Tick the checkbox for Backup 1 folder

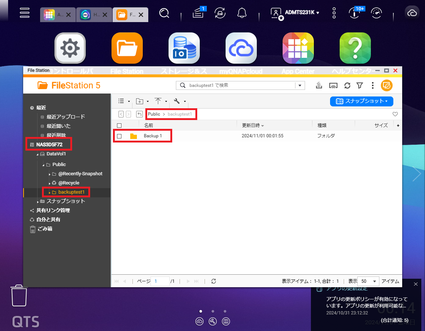click(119, 136)
